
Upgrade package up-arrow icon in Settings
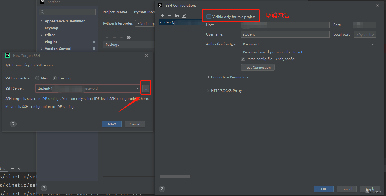121,37
